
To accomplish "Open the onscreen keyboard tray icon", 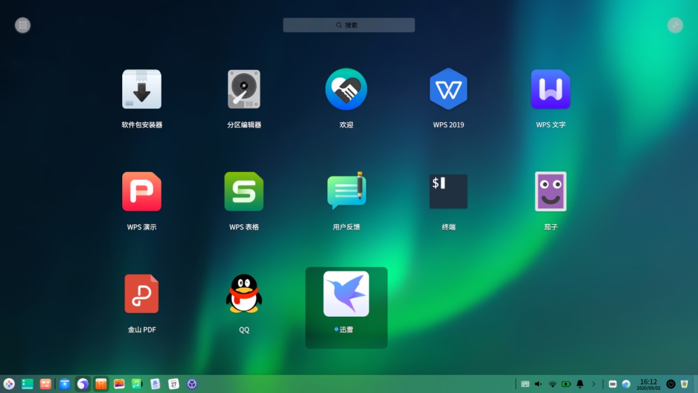I will (525, 384).
